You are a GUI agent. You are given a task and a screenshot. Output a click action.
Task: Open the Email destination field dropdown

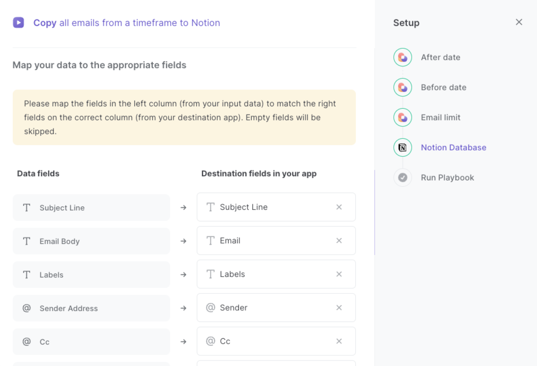tap(276, 241)
